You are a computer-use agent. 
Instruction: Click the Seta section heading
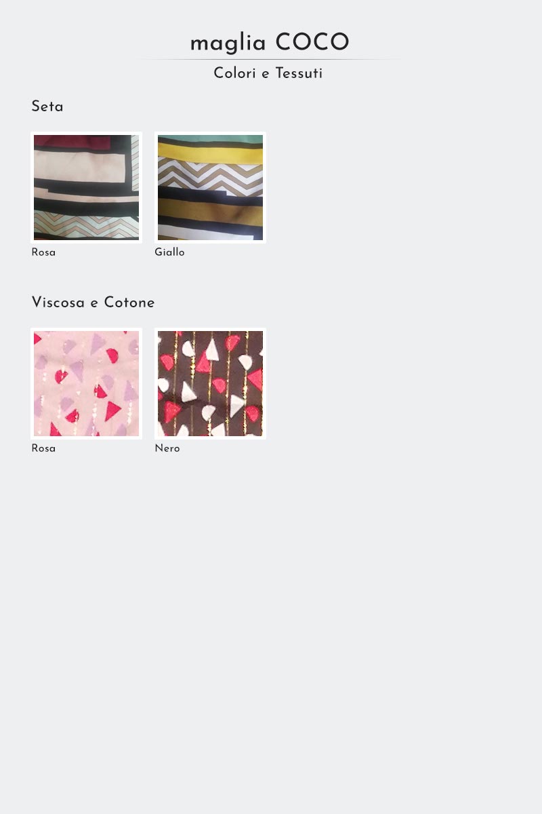point(47,106)
